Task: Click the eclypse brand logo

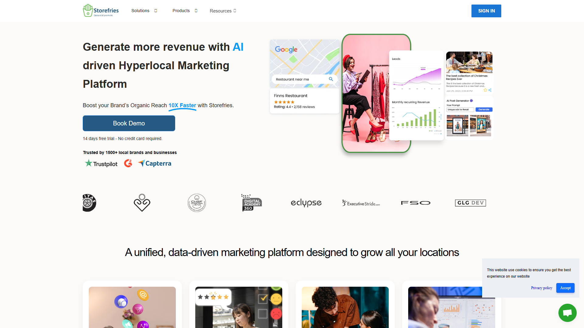Action: click(x=306, y=203)
